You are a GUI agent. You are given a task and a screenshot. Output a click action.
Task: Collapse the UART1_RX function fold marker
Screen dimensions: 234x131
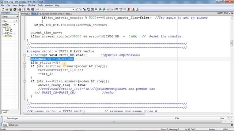tap(24, 55)
